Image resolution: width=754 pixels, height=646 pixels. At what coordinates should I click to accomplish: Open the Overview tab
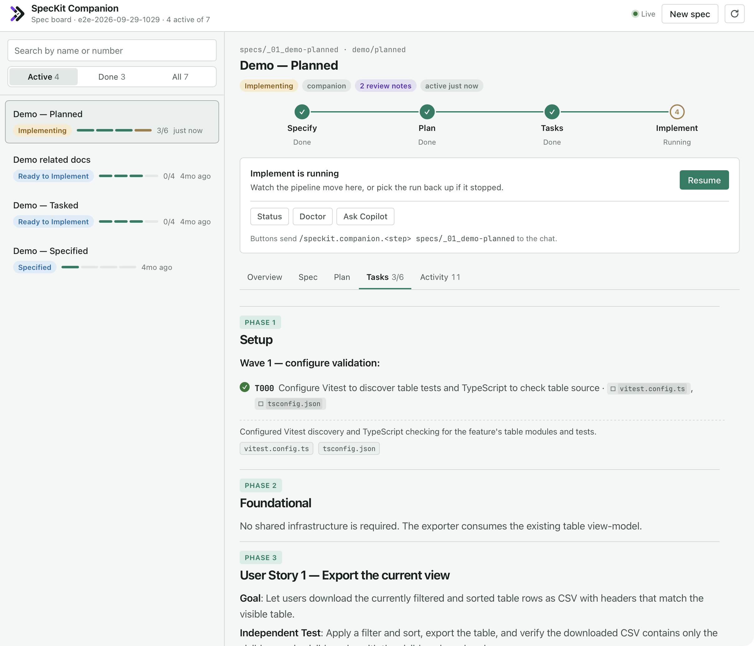click(265, 277)
